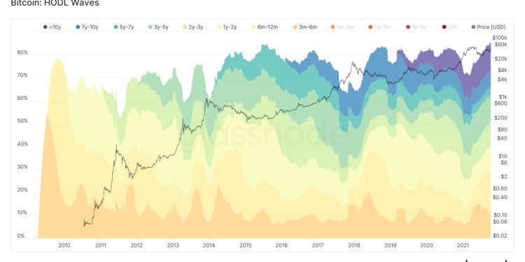Viewport: 525px width, 262px height.
Task: Toggle the 3m-6m legend entry
Action: tap(305, 27)
